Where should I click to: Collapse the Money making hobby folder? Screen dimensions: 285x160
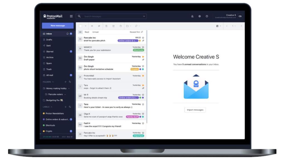point(69,89)
